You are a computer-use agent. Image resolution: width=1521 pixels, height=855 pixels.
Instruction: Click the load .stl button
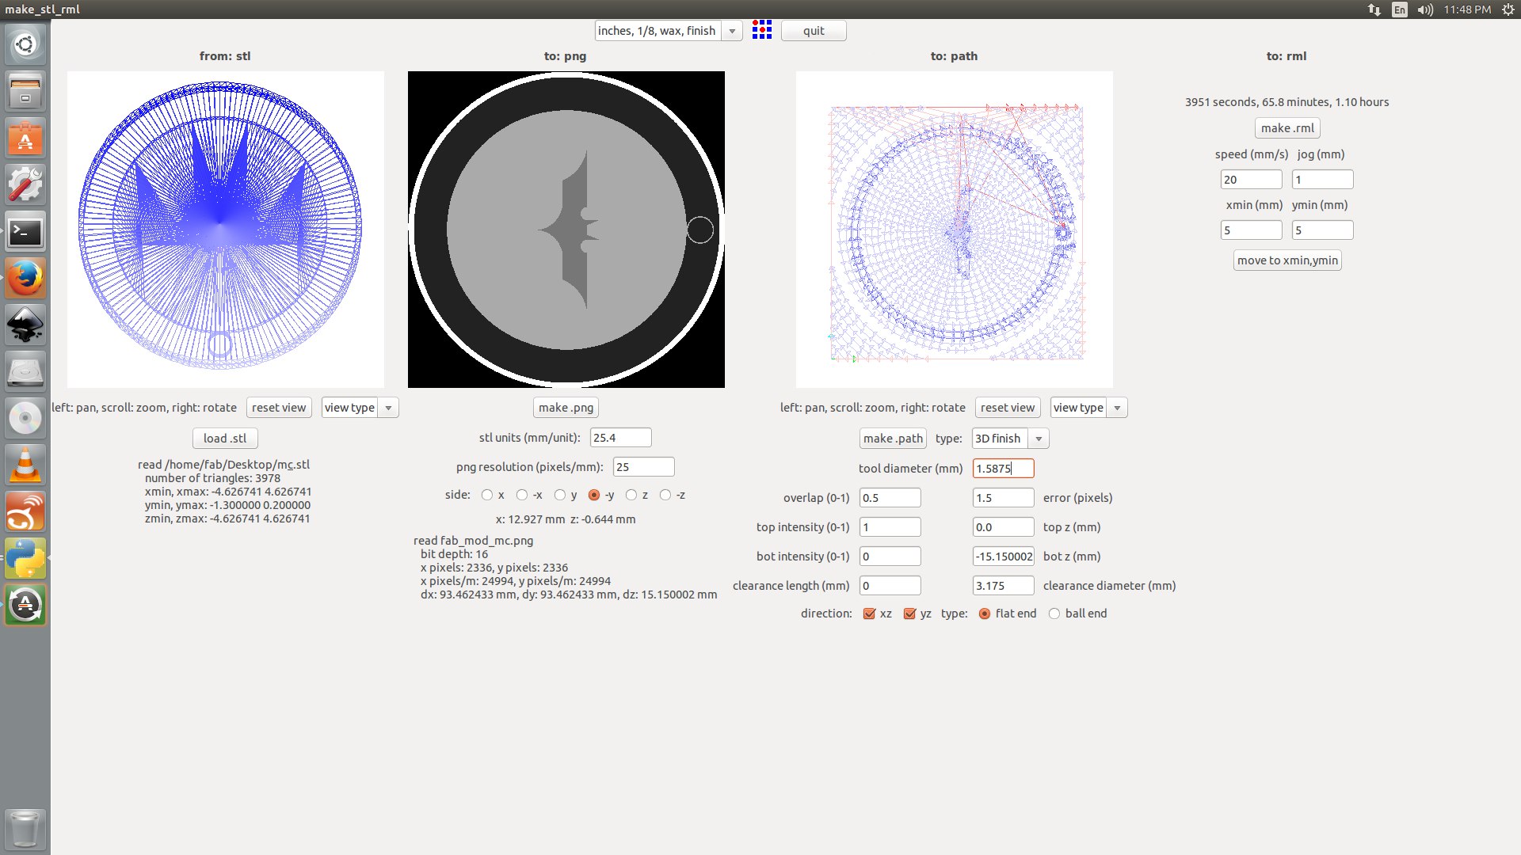[225, 439]
